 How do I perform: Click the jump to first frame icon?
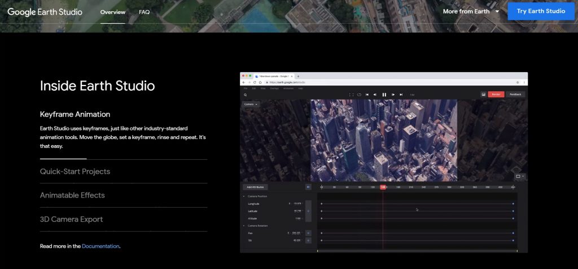(367, 95)
